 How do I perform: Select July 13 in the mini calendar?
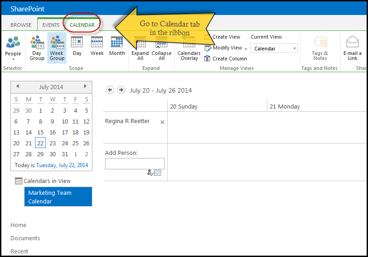[16, 133]
